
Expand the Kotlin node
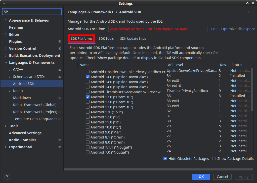(x=10, y=91)
